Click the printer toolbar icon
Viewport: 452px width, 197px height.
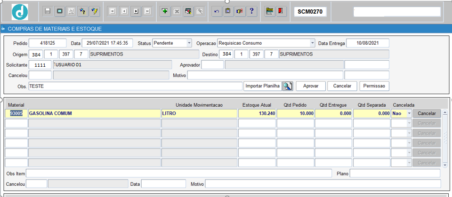[x=71, y=12]
